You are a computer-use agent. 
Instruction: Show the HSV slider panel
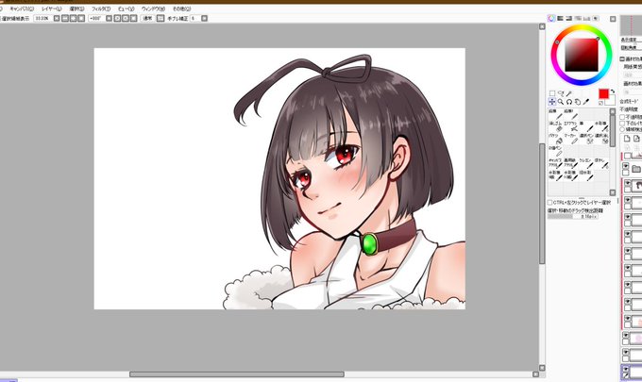coord(568,19)
